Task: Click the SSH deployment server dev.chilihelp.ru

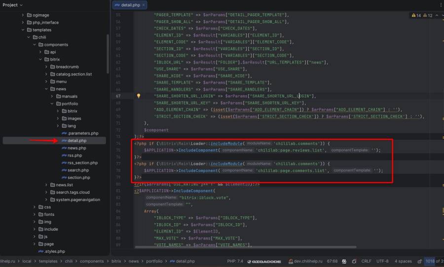Action: (x=306, y=261)
